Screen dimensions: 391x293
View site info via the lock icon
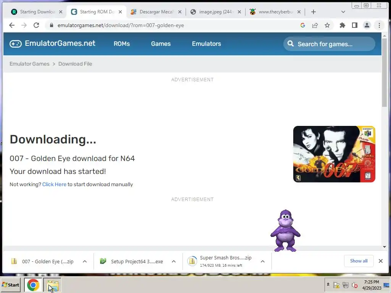[x=52, y=25]
